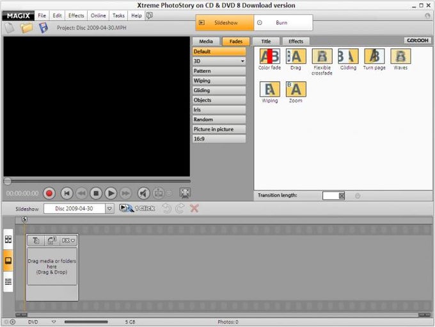This screenshot has height=327, width=435.
Task: Select the Gliding fades category button
Action: coord(219,90)
